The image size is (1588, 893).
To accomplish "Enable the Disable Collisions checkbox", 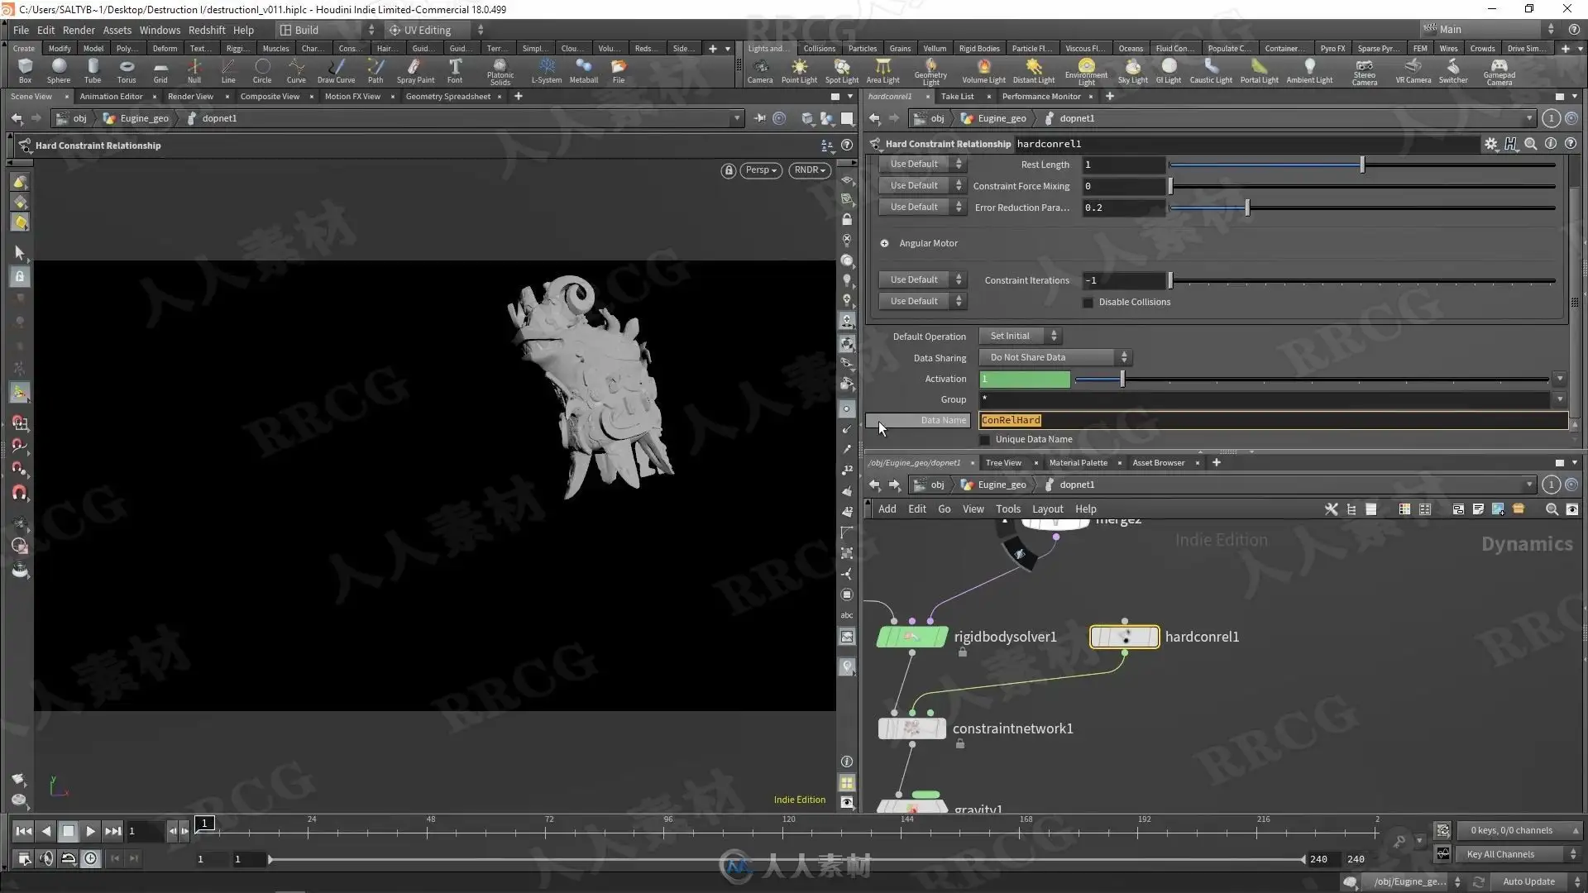I will [1088, 303].
